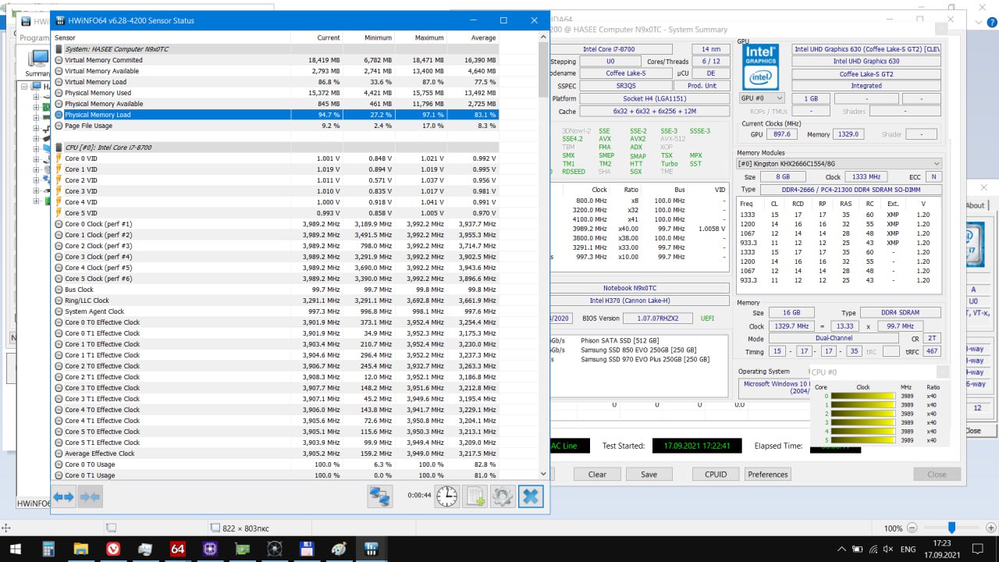Click the AIDA64 taskbar icon

point(178,549)
